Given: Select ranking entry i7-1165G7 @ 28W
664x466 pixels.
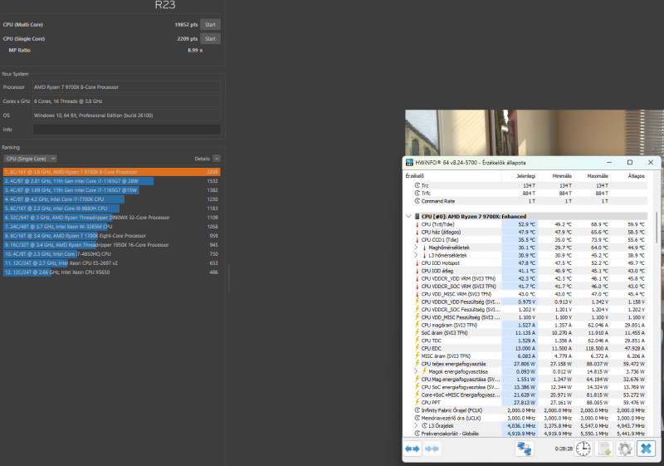Looking at the screenshot, I should tap(112, 181).
